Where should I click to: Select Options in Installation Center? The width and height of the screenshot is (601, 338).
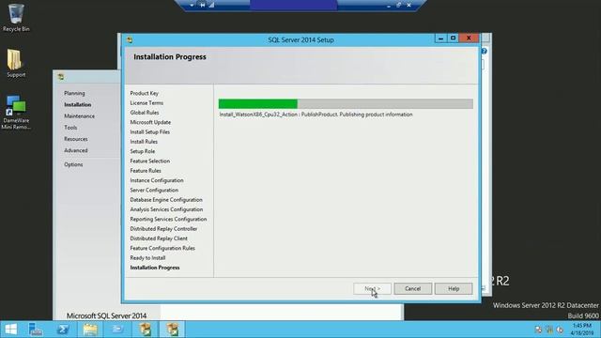pos(73,164)
